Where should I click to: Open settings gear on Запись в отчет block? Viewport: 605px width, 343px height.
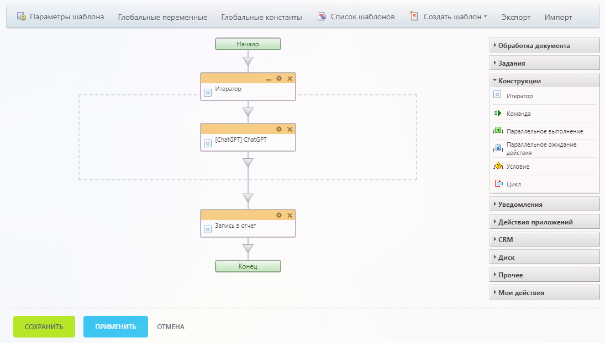(279, 215)
